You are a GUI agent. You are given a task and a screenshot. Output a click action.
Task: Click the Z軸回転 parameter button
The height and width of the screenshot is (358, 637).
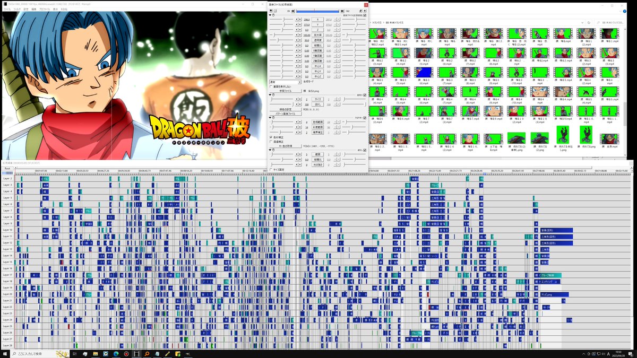318,61
